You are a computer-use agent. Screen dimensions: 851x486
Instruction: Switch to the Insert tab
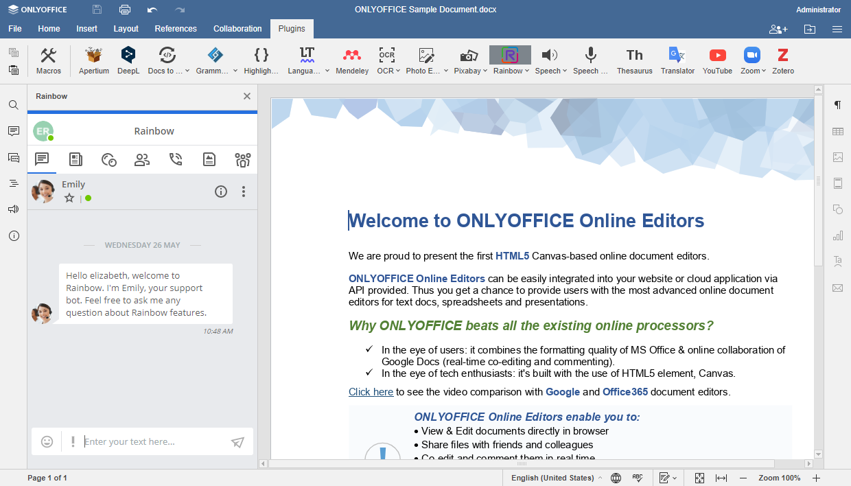[x=86, y=29]
